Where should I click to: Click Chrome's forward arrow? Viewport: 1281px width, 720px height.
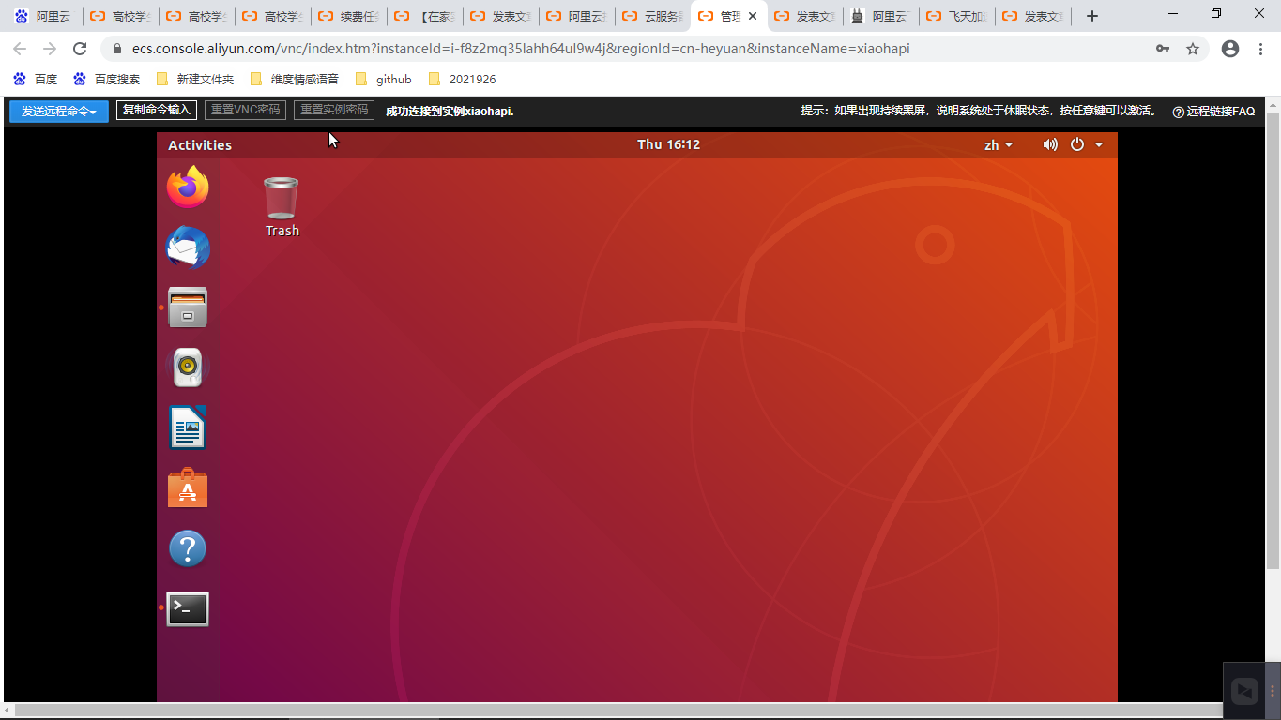click(50, 49)
